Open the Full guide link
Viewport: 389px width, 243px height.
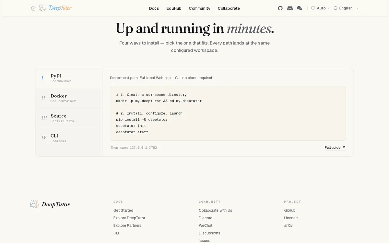pyautogui.click(x=335, y=147)
